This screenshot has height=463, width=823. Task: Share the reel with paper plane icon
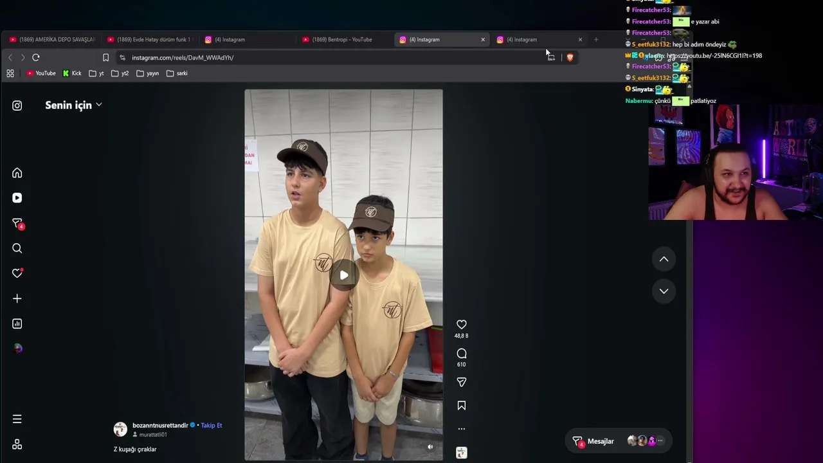[x=462, y=382]
